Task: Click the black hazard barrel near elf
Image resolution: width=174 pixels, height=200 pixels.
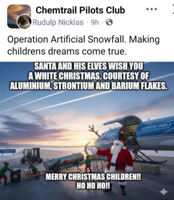Action: point(16,176)
